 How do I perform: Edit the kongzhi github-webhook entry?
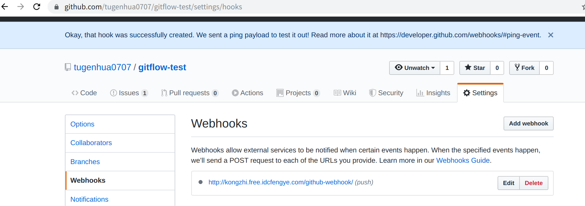point(509,183)
